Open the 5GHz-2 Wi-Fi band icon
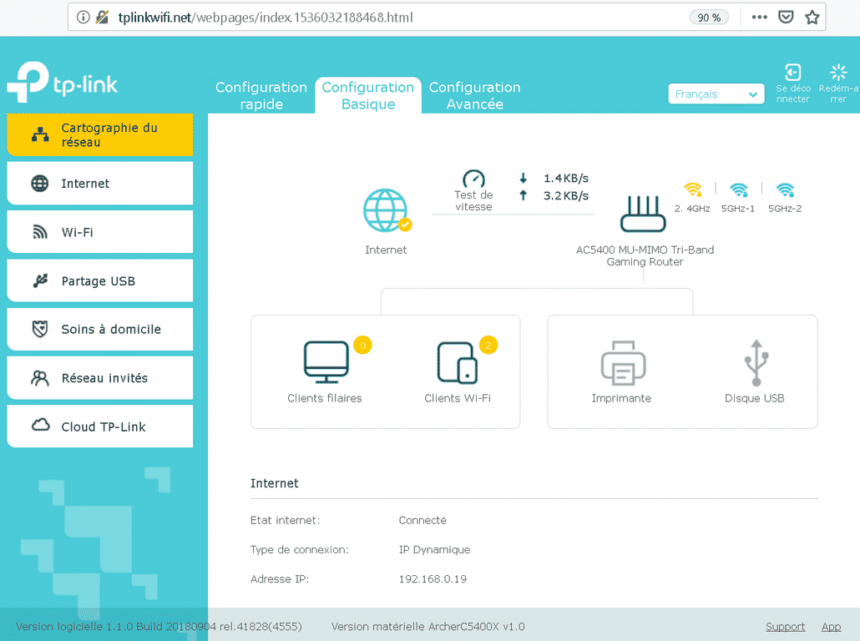 coord(785,189)
